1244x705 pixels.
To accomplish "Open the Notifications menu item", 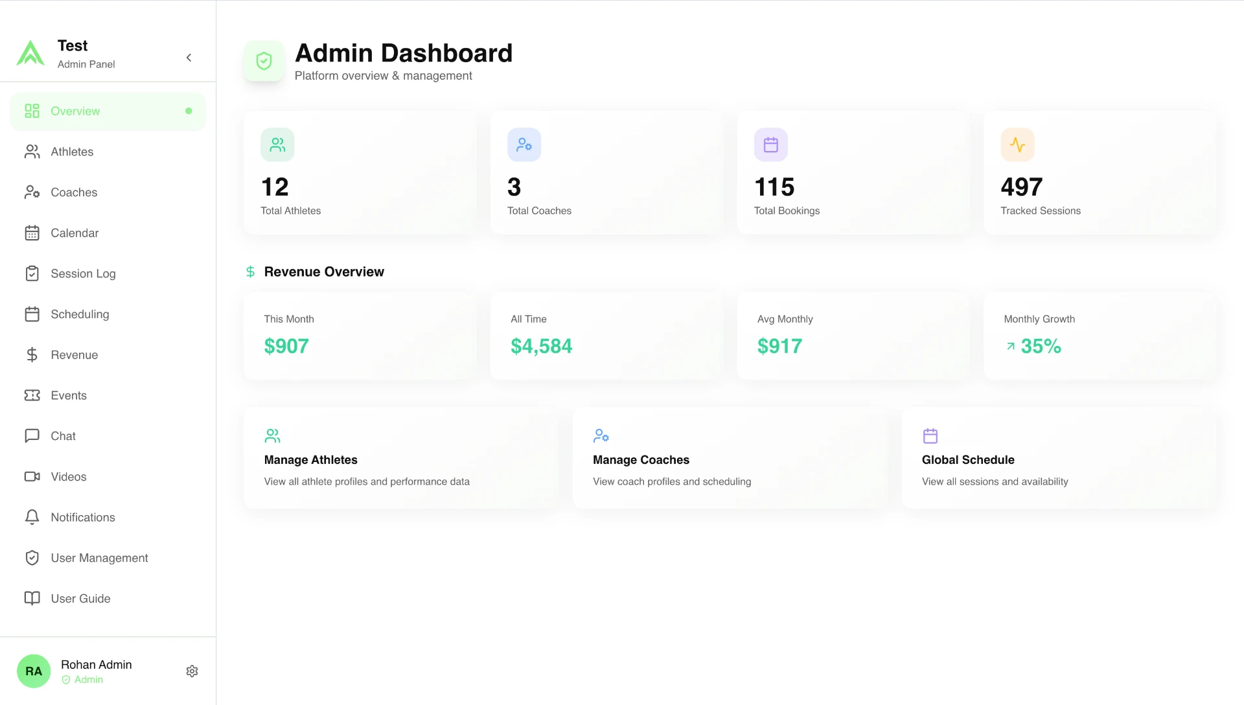I will pos(108,518).
